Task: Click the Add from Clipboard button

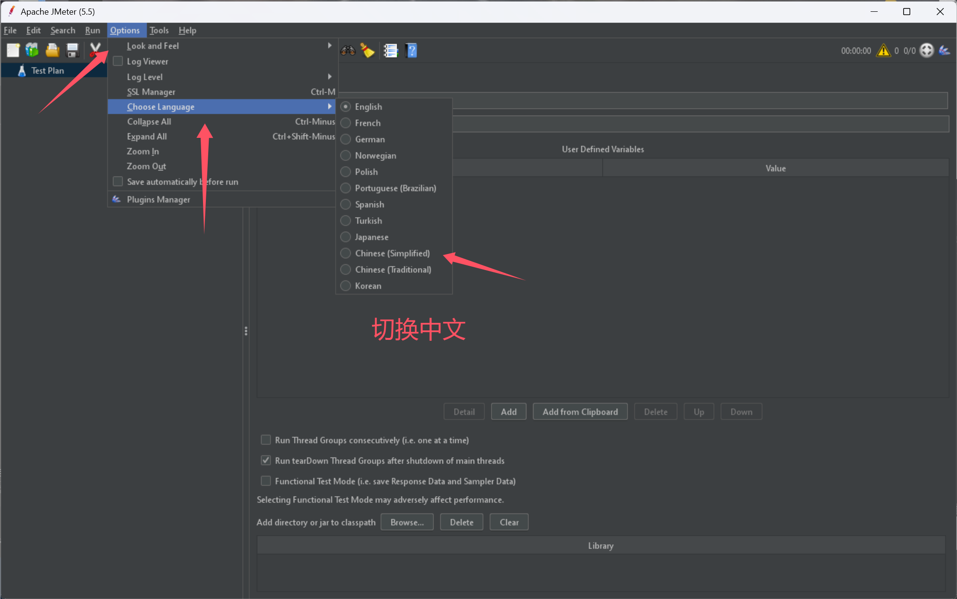Action: coord(580,412)
